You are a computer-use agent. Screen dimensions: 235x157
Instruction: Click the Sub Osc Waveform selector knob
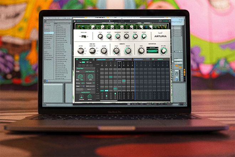pyautogui.click(x=92, y=51)
